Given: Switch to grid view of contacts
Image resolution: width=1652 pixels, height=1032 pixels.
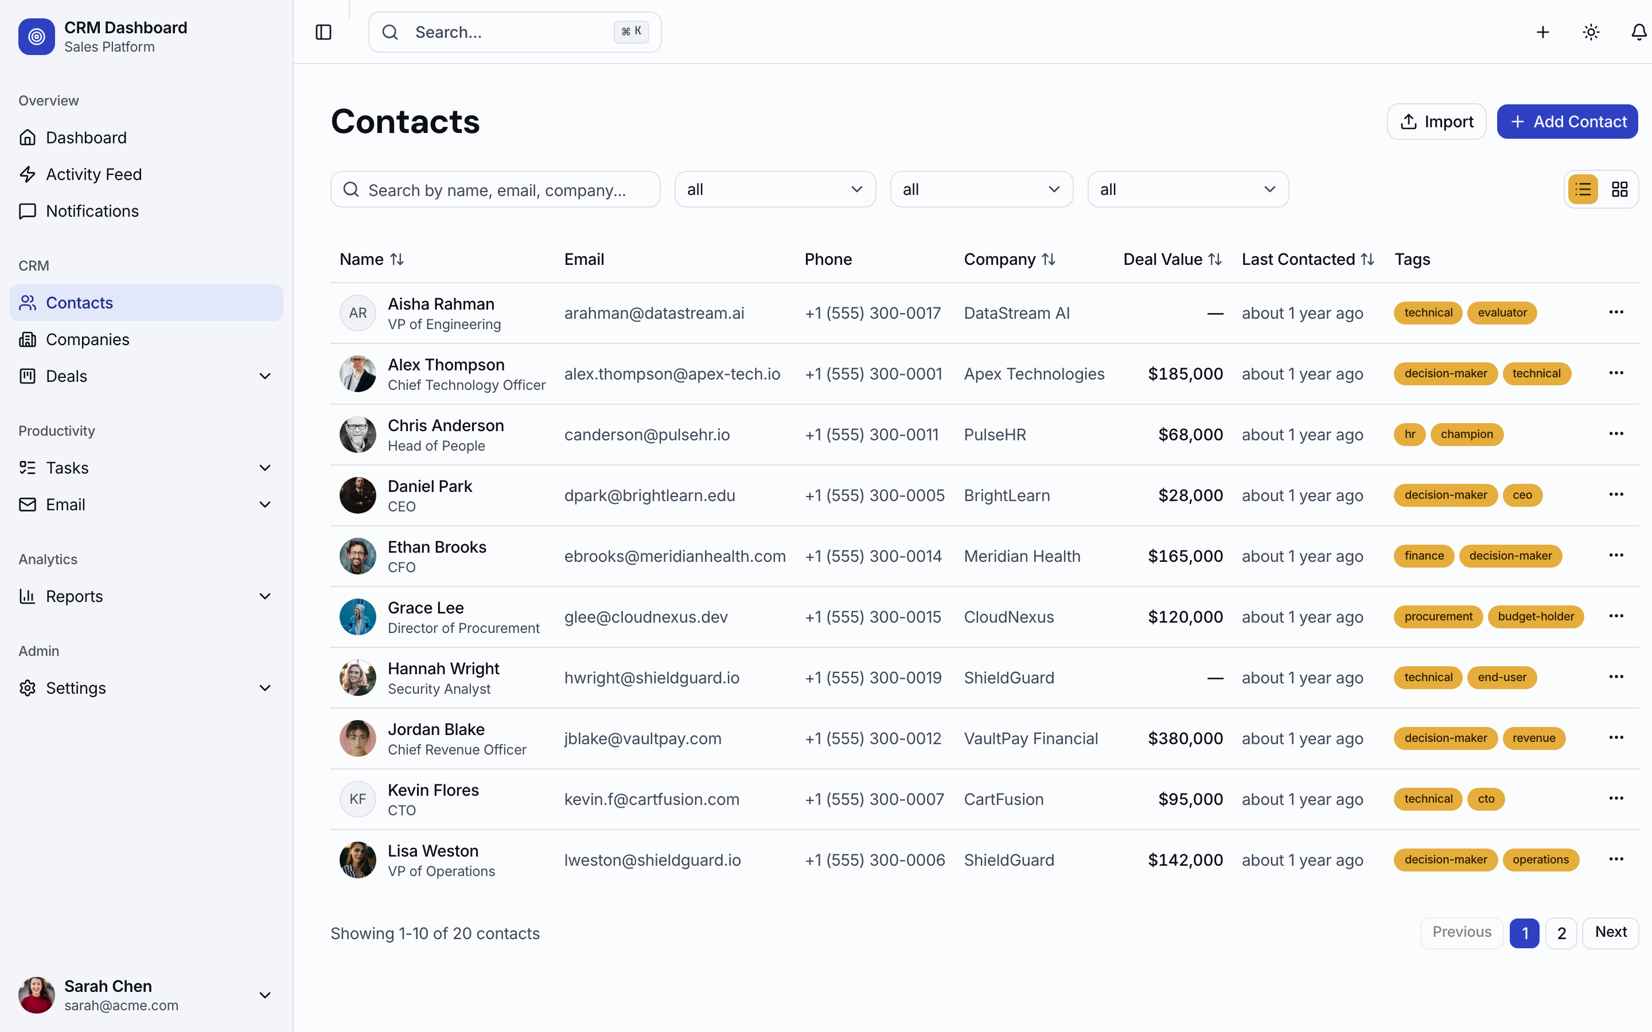Looking at the screenshot, I should [x=1620, y=189].
